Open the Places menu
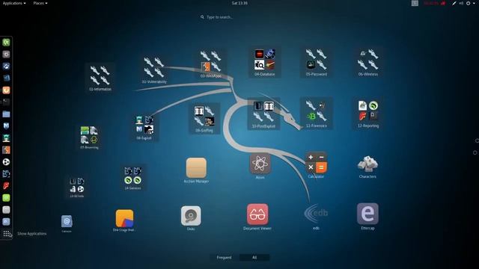 [x=40, y=3]
